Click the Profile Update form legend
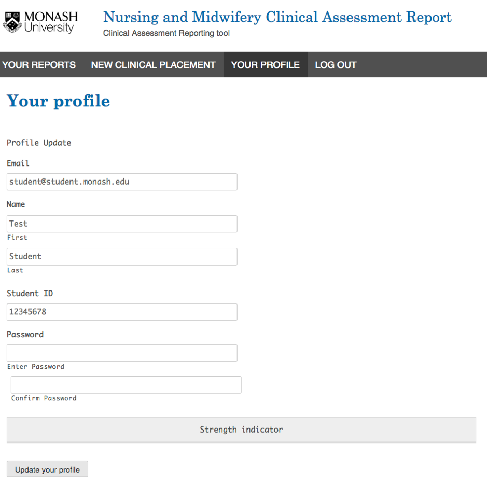 pyautogui.click(x=39, y=143)
